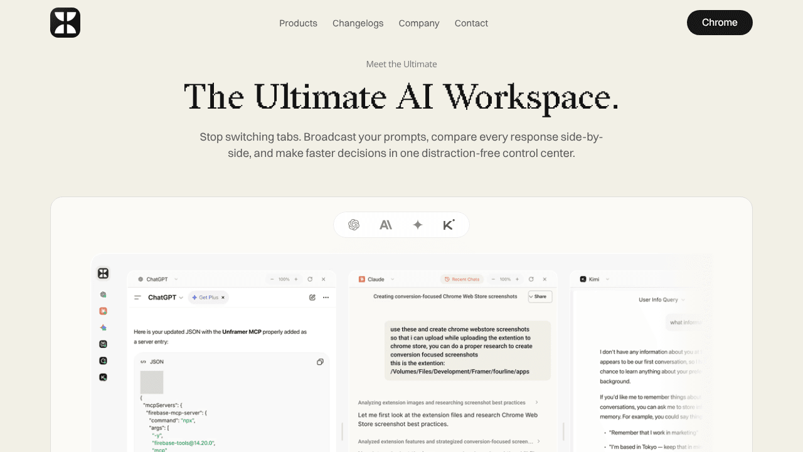The height and width of the screenshot is (452, 803).
Task: Click the site logo in the header
Action: point(65,23)
